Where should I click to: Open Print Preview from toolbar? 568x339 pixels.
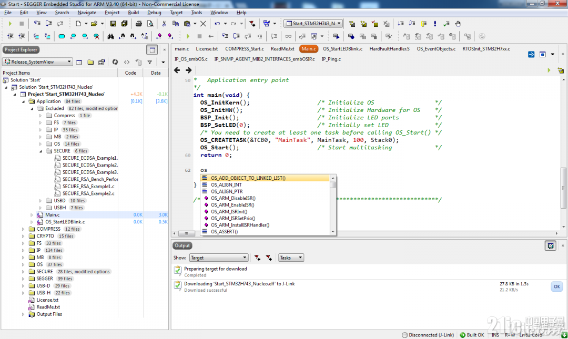click(150, 24)
